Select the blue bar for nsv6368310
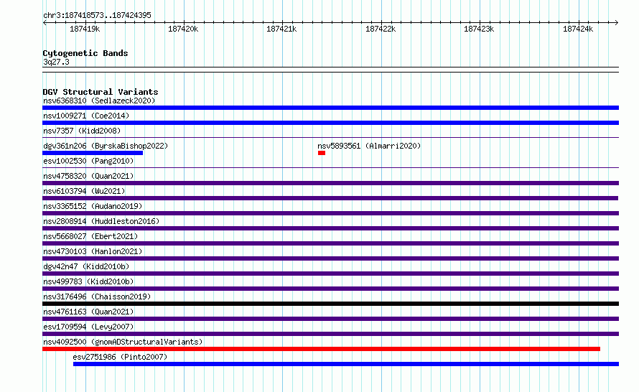The height and width of the screenshot is (392, 639). (x=330, y=108)
